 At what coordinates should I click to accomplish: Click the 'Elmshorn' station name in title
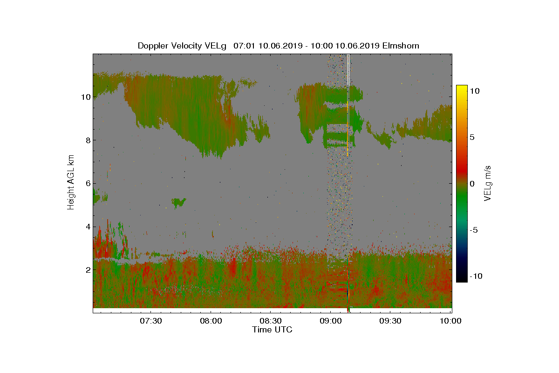click(x=400, y=46)
